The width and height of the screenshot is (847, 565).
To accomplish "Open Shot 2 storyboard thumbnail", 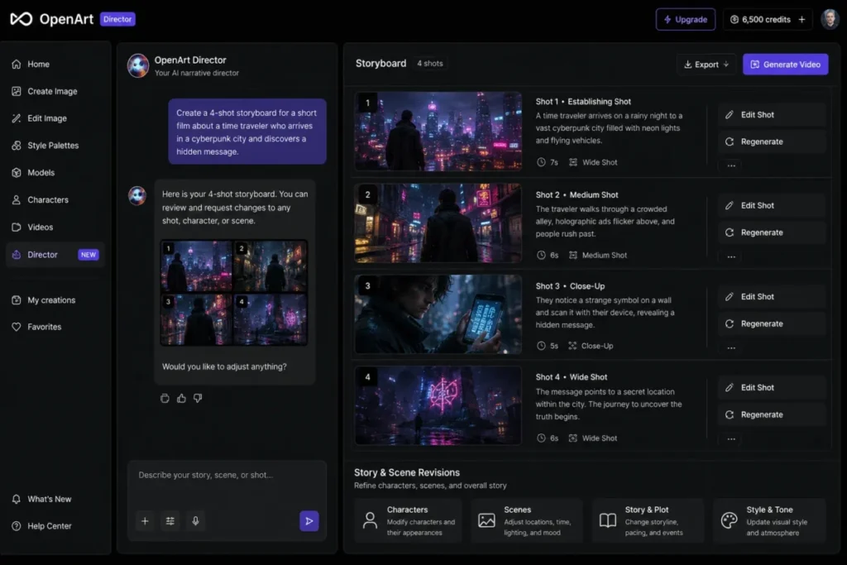I will tap(438, 223).
